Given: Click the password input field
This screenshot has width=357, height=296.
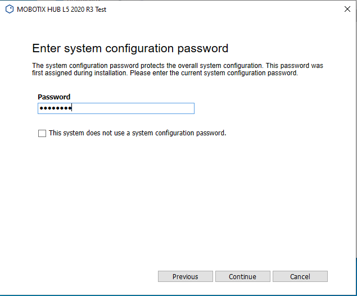Looking at the screenshot, I should click(x=116, y=108).
